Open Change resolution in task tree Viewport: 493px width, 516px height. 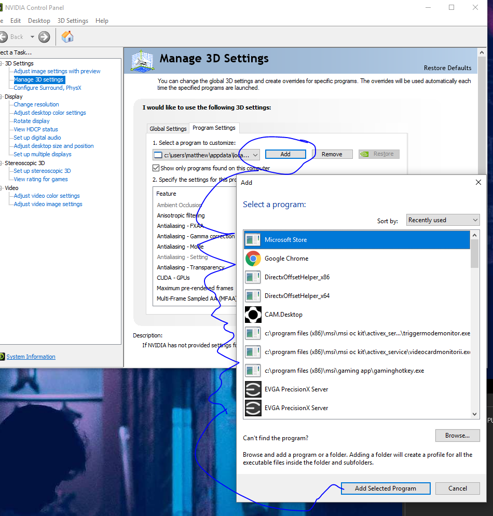36,104
